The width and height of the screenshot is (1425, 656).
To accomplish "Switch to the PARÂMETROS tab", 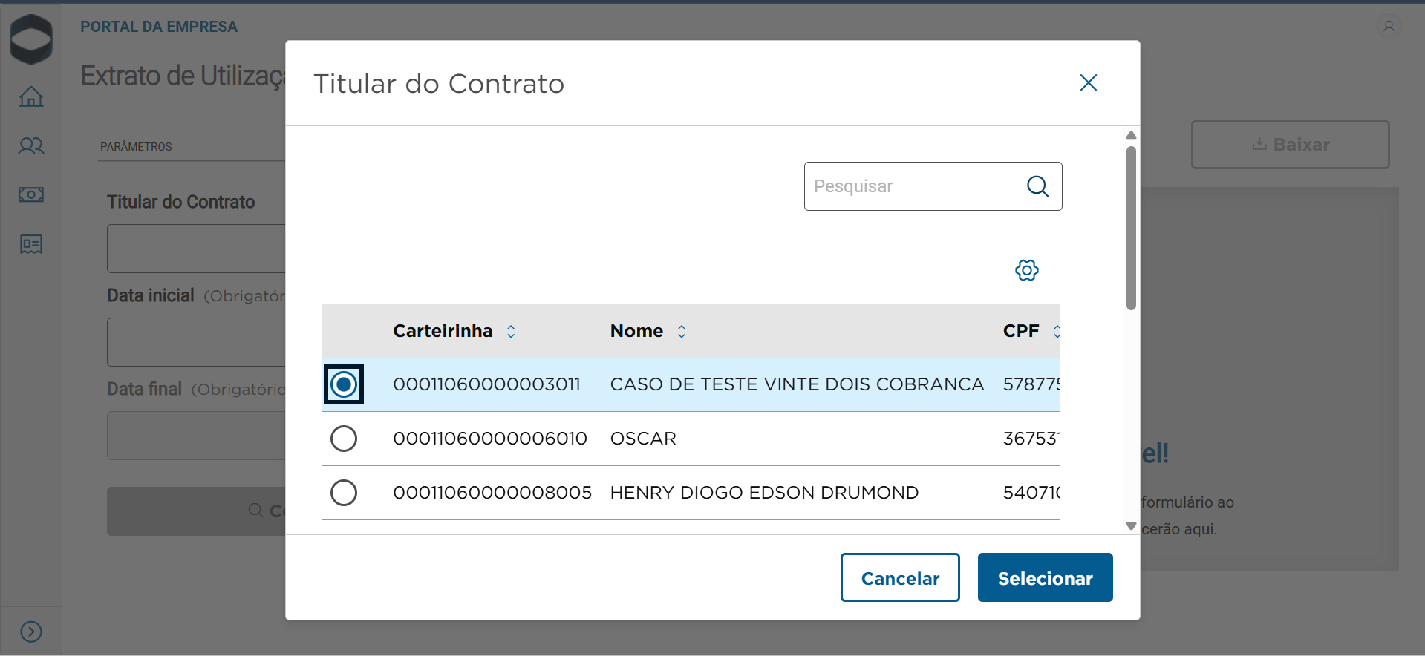I will (x=136, y=147).
